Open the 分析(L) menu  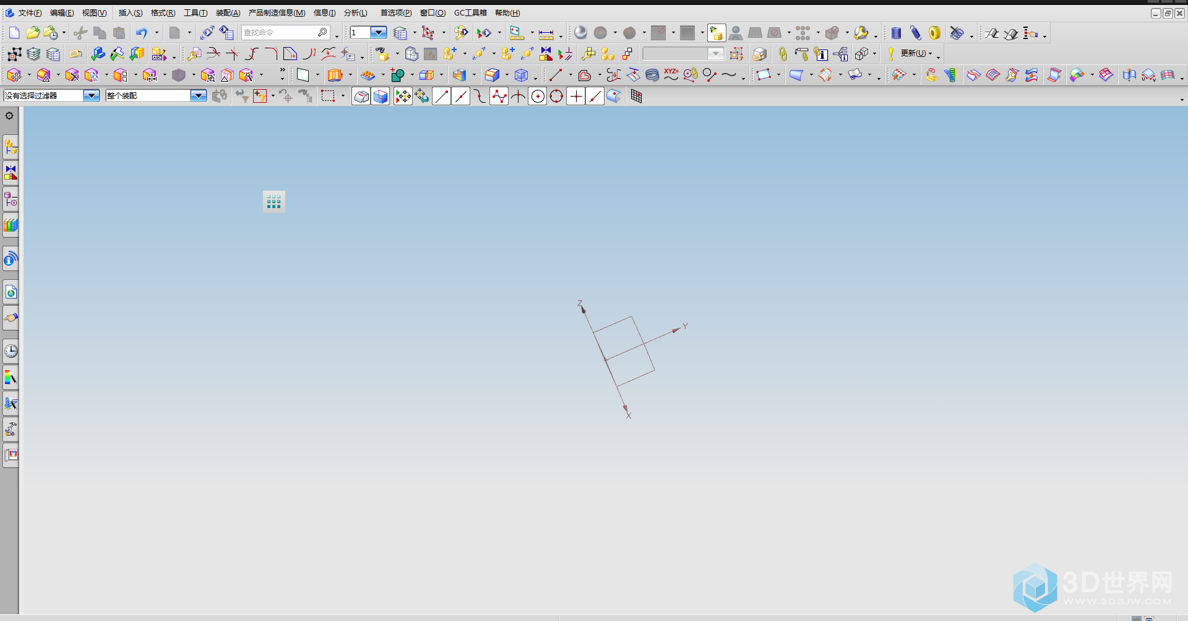tap(356, 13)
